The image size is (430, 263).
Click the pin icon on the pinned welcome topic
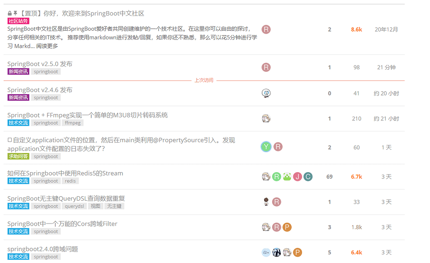[15, 14]
